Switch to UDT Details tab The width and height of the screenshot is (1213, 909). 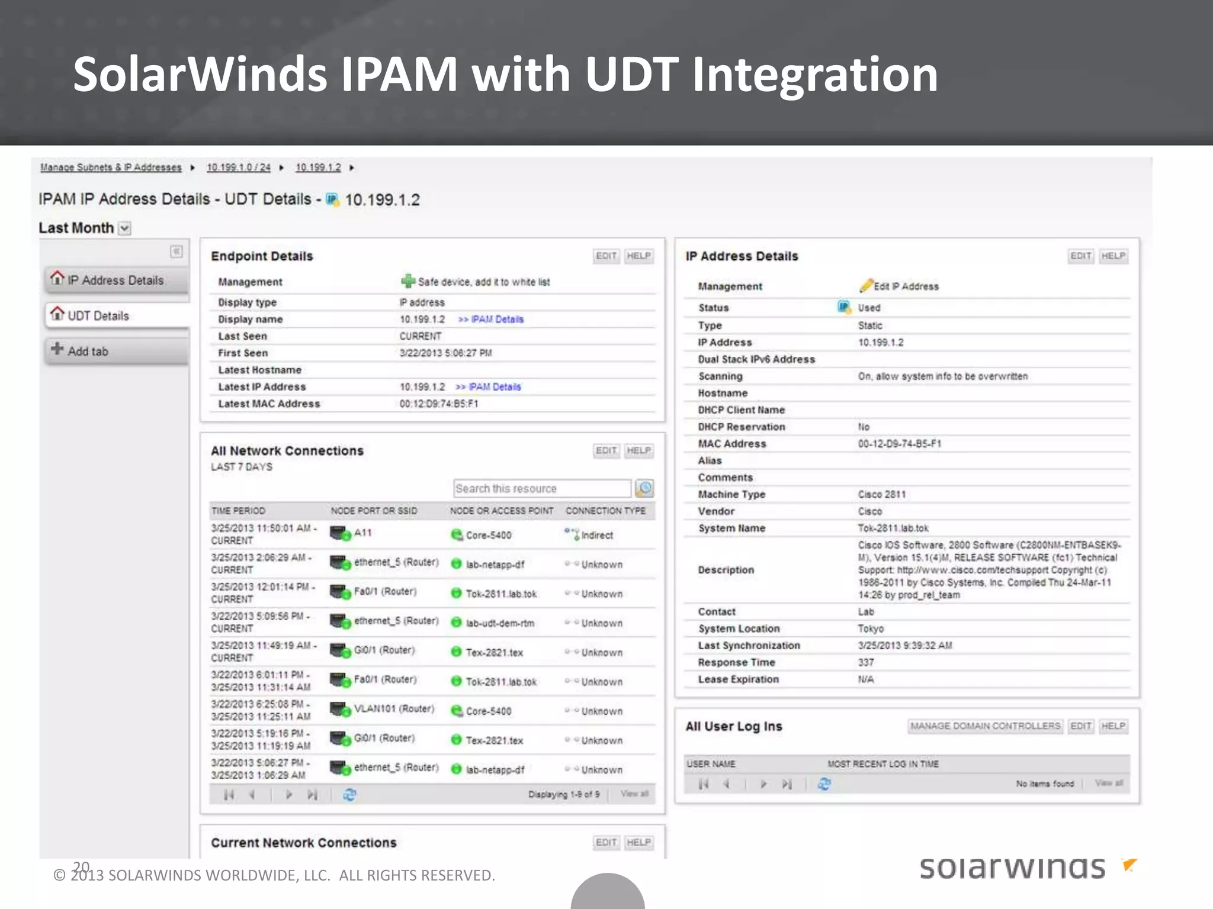117,315
